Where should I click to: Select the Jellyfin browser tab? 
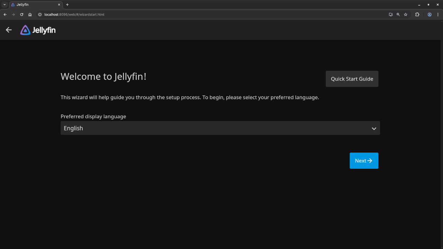click(35, 4)
